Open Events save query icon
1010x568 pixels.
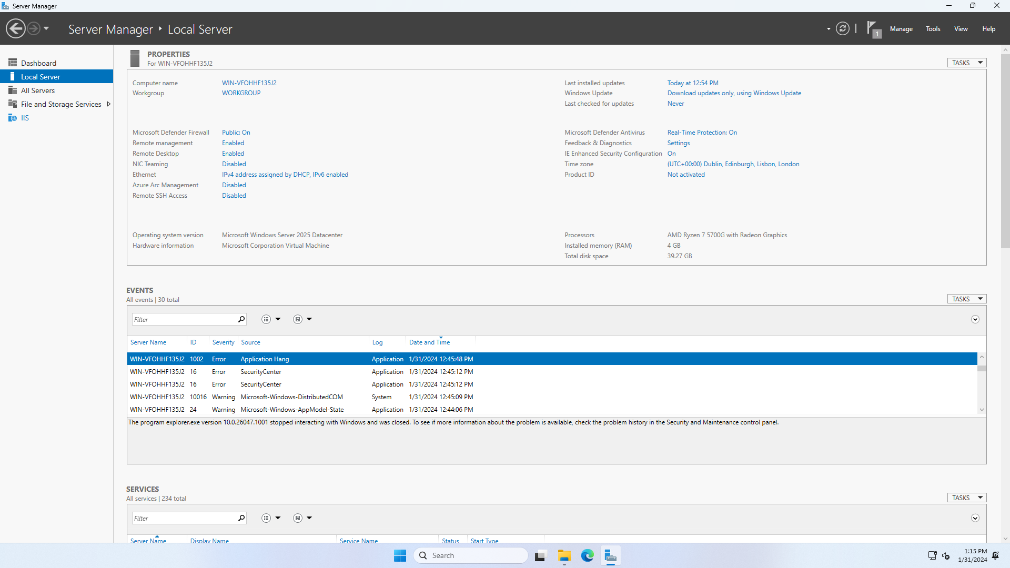coord(298,319)
